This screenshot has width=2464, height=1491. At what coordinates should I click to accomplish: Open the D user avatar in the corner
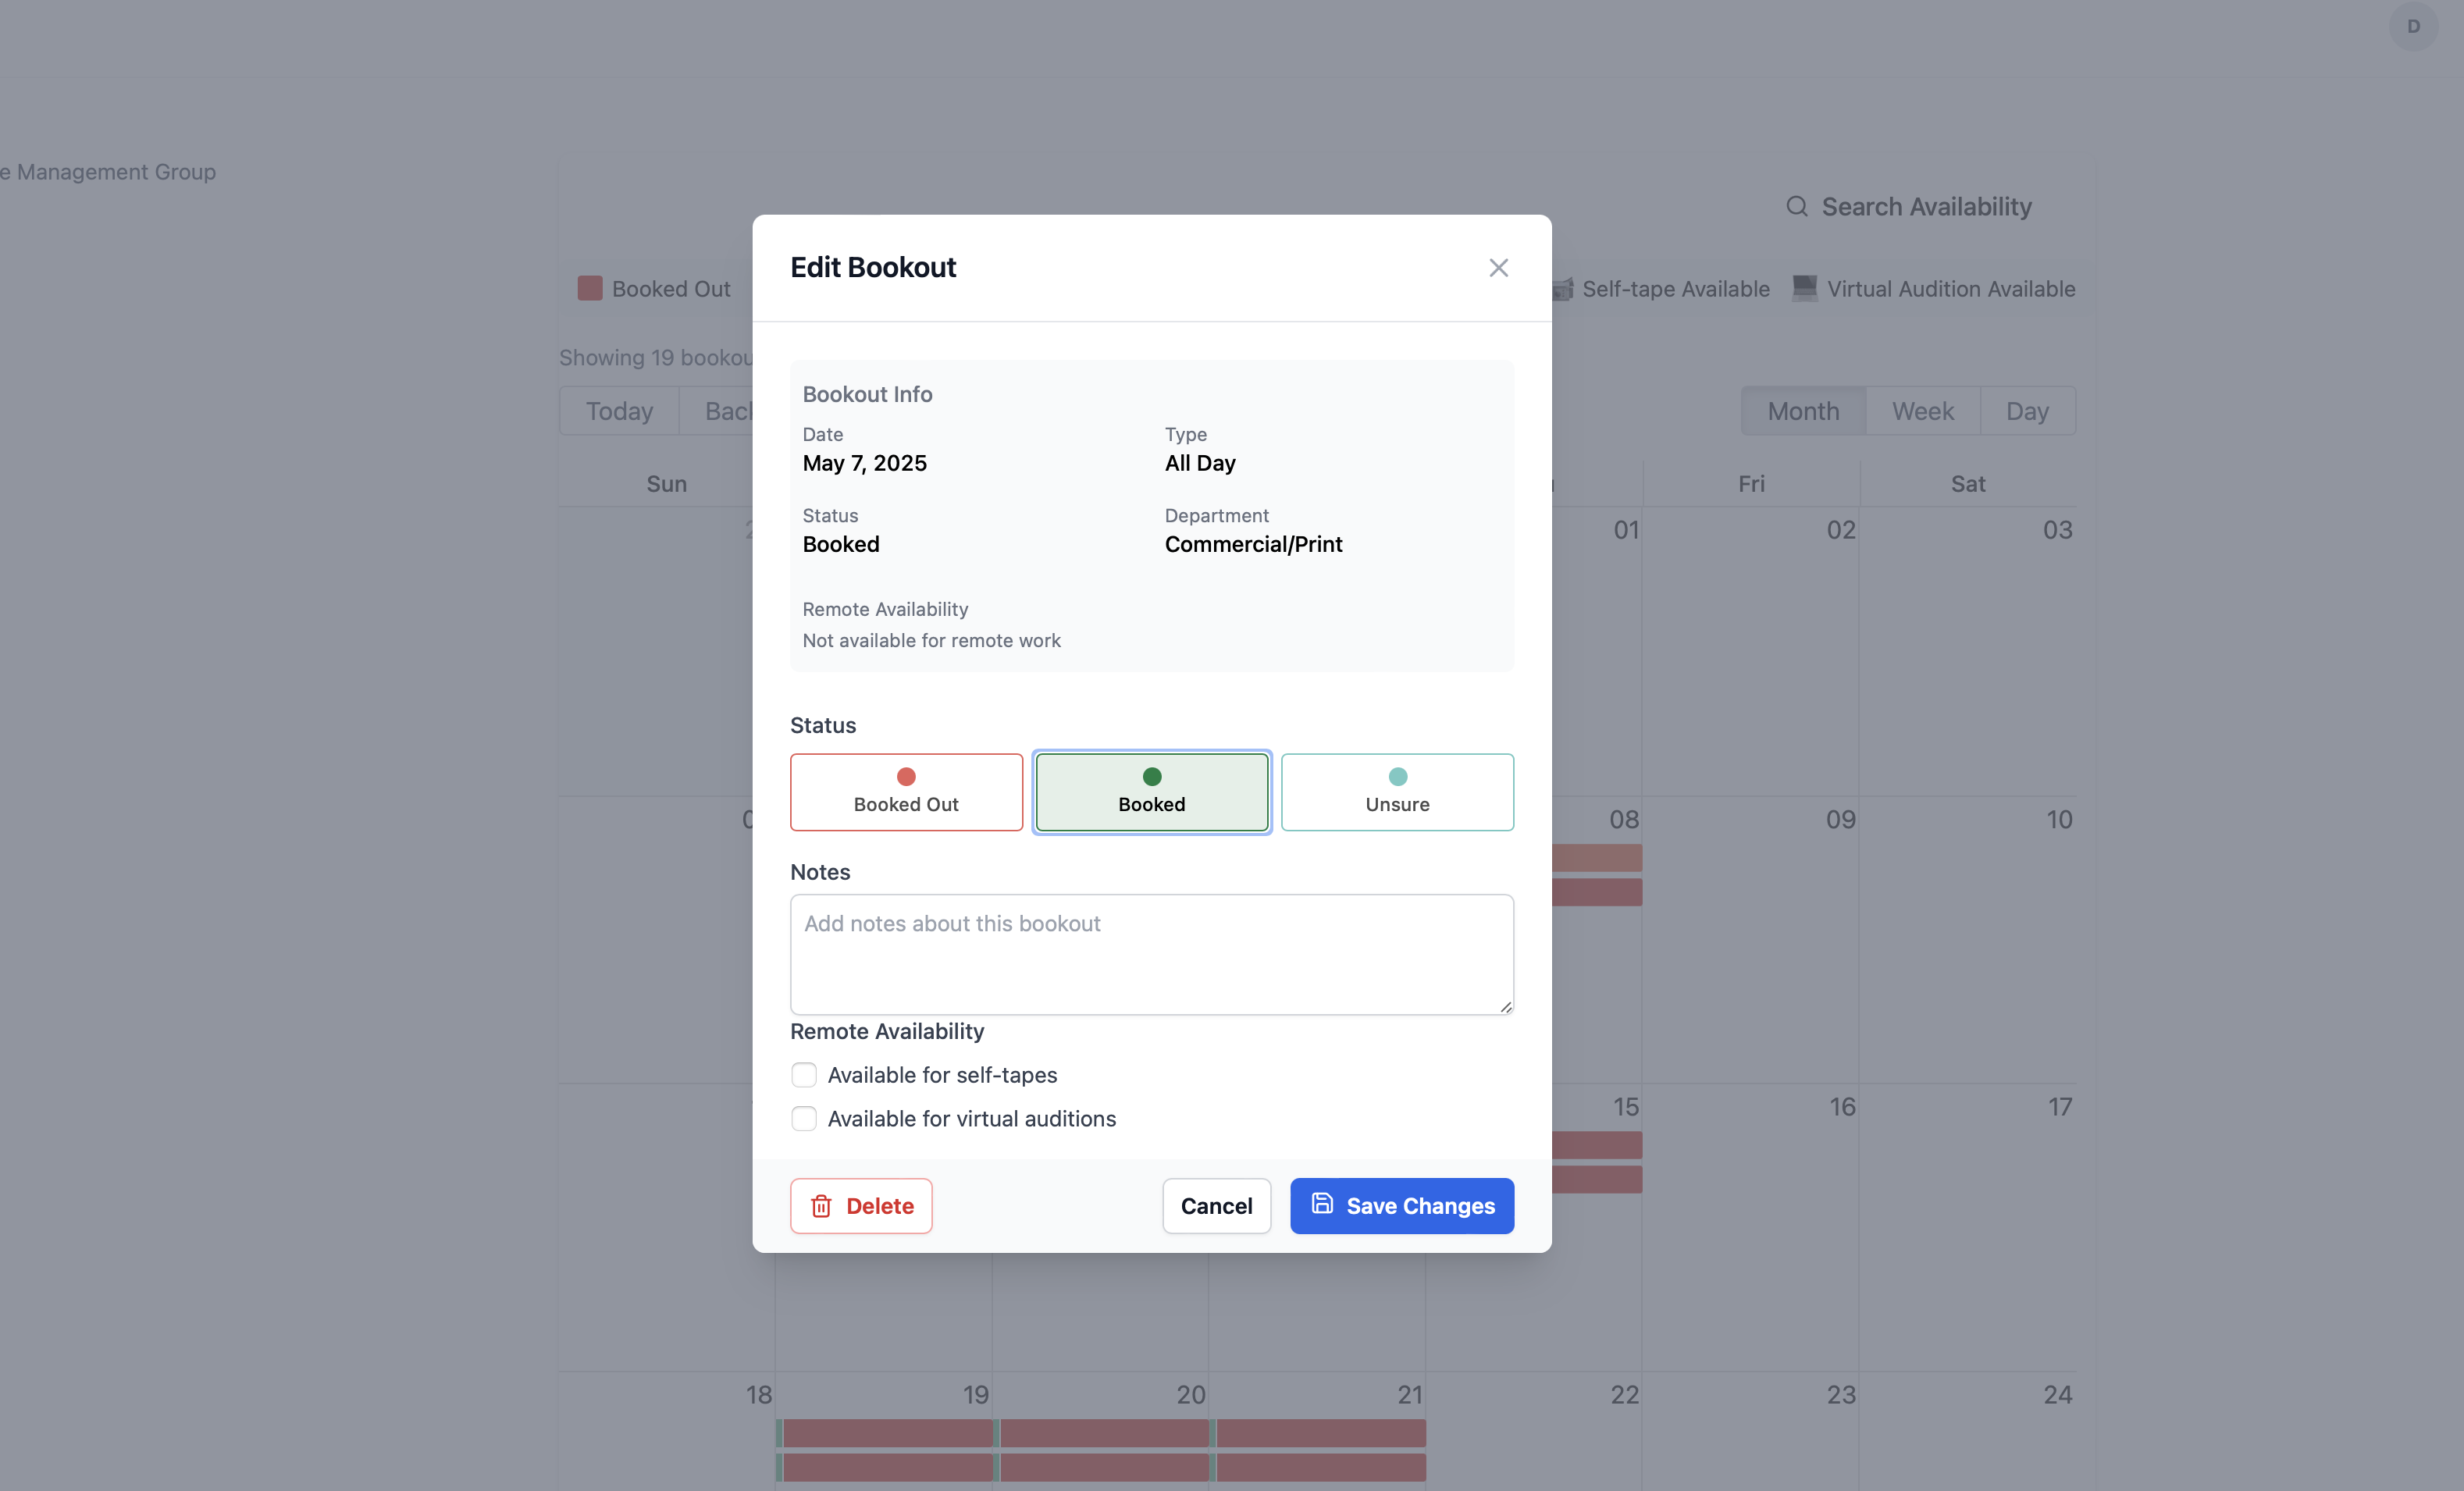2413,27
